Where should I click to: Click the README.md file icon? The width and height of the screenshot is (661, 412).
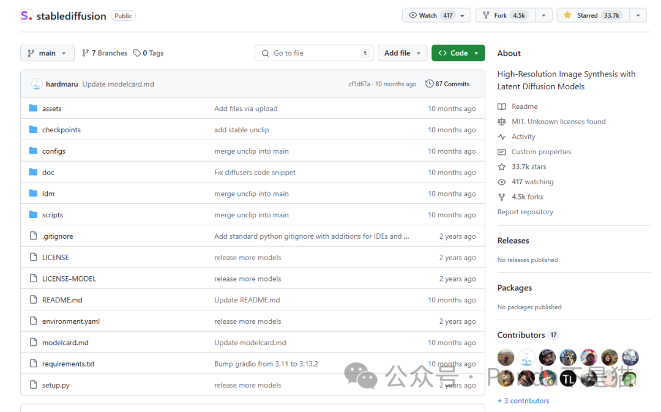tap(33, 300)
